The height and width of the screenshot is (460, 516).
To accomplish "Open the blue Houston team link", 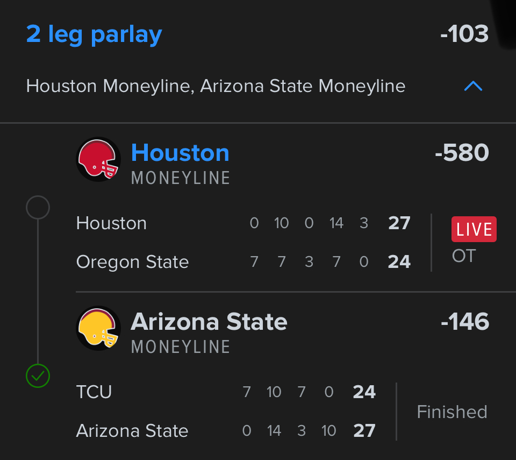I will click(x=180, y=153).
